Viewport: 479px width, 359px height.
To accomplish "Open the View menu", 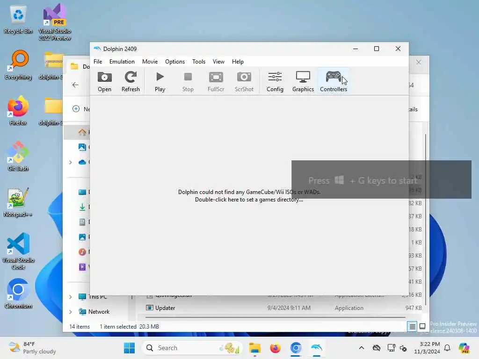I will click(219, 62).
